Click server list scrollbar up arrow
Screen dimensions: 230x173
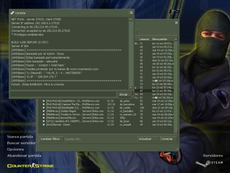pos(176,39)
